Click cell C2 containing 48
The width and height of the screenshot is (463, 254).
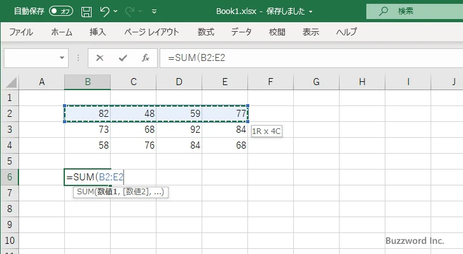pos(134,114)
